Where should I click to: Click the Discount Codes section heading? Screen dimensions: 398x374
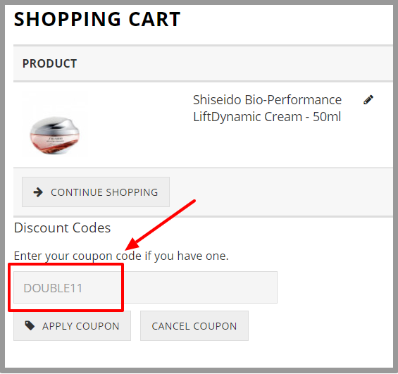pyautogui.click(x=63, y=227)
